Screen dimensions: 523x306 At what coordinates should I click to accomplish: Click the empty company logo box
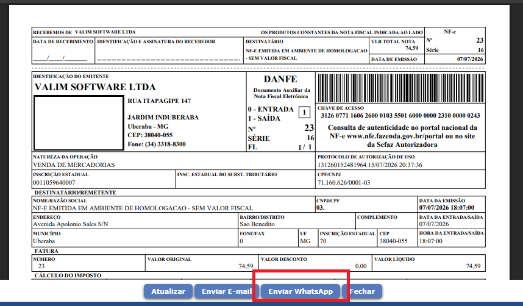coord(79,123)
